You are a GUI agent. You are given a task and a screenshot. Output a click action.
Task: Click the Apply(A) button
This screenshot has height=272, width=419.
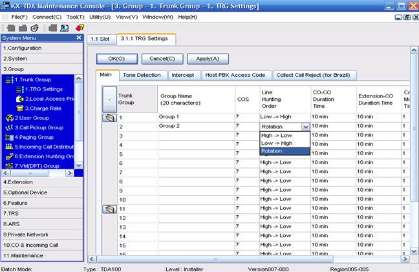pos(208,59)
